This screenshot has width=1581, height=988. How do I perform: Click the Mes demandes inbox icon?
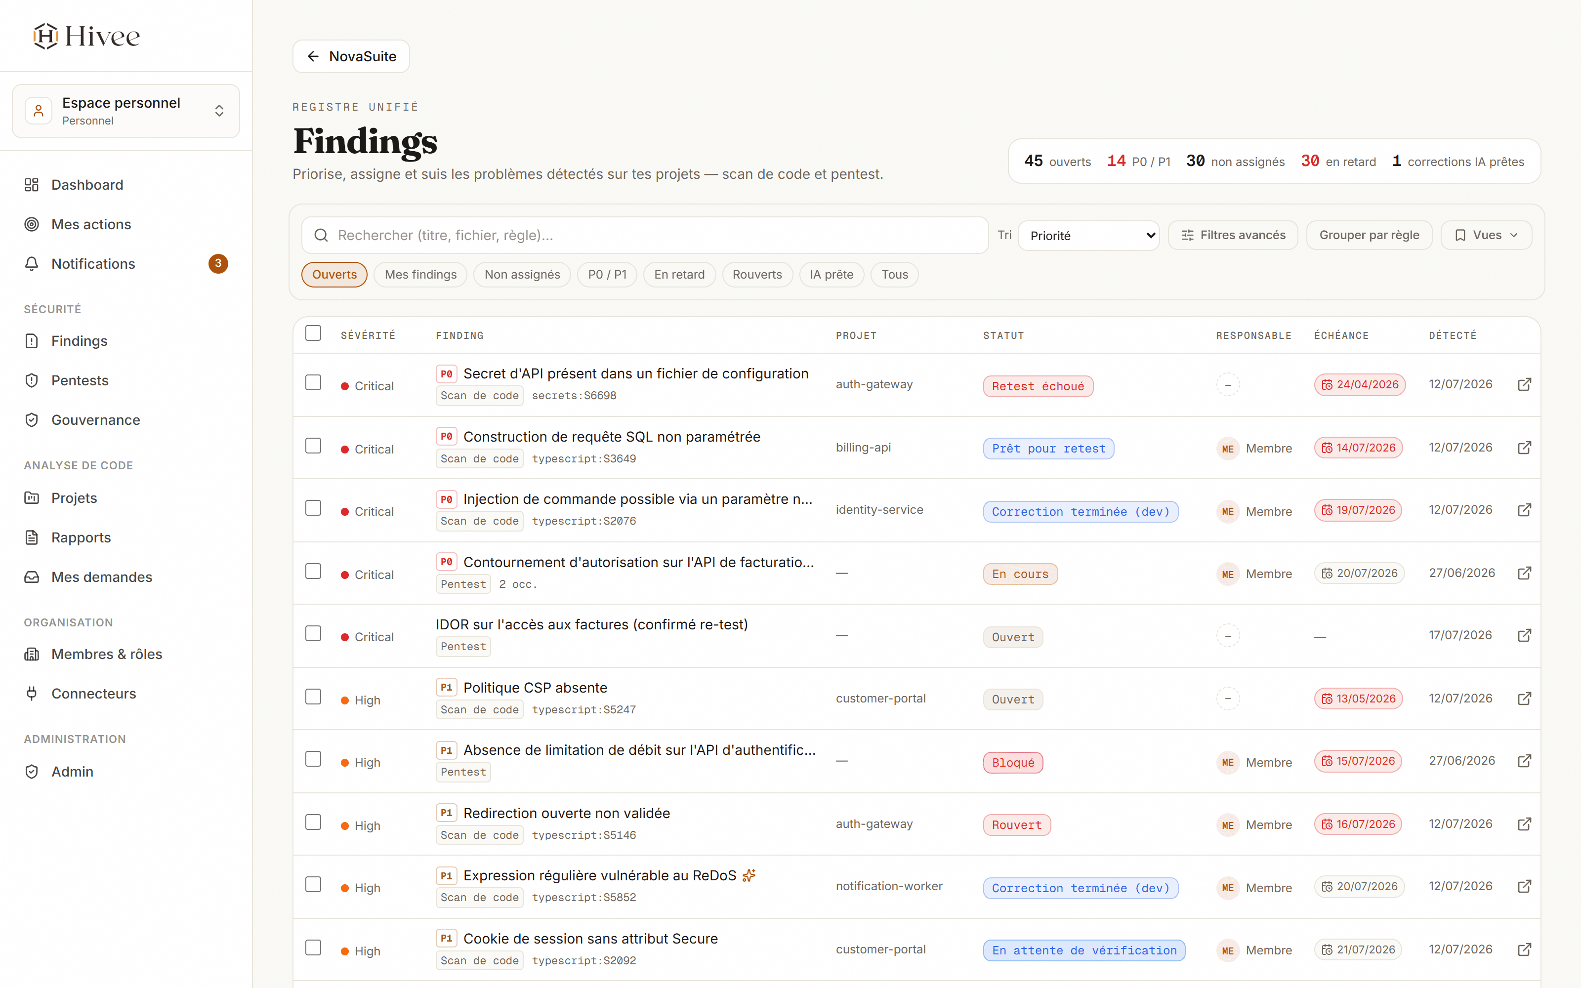31,577
